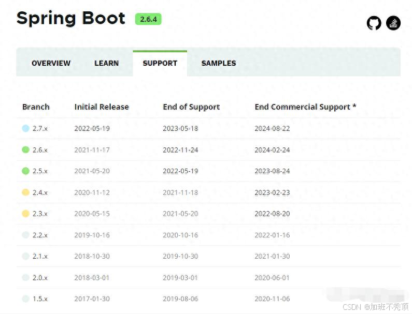Select the Support tab
412x314 pixels.
tap(160, 63)
